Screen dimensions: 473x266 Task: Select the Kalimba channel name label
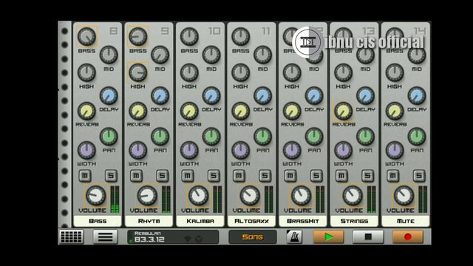click(200, 221)
